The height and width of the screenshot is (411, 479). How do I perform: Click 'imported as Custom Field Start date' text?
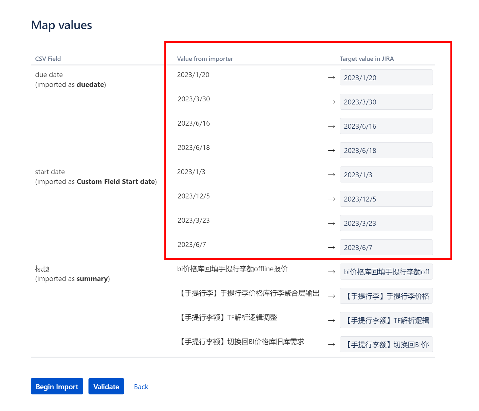coord(96,182)
